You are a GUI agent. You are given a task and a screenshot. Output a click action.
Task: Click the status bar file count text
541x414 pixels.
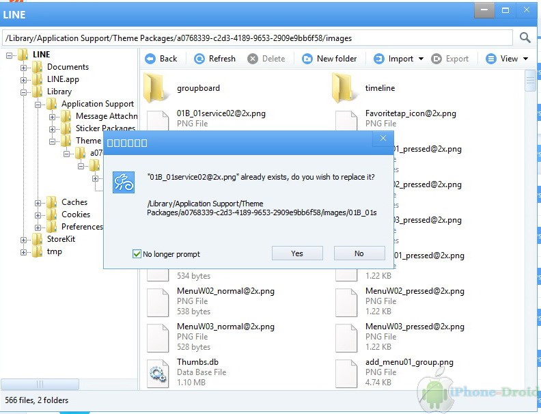coord(37,400)
